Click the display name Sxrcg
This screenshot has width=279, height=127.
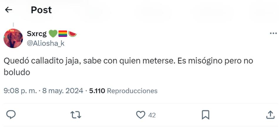click(37, 34)
